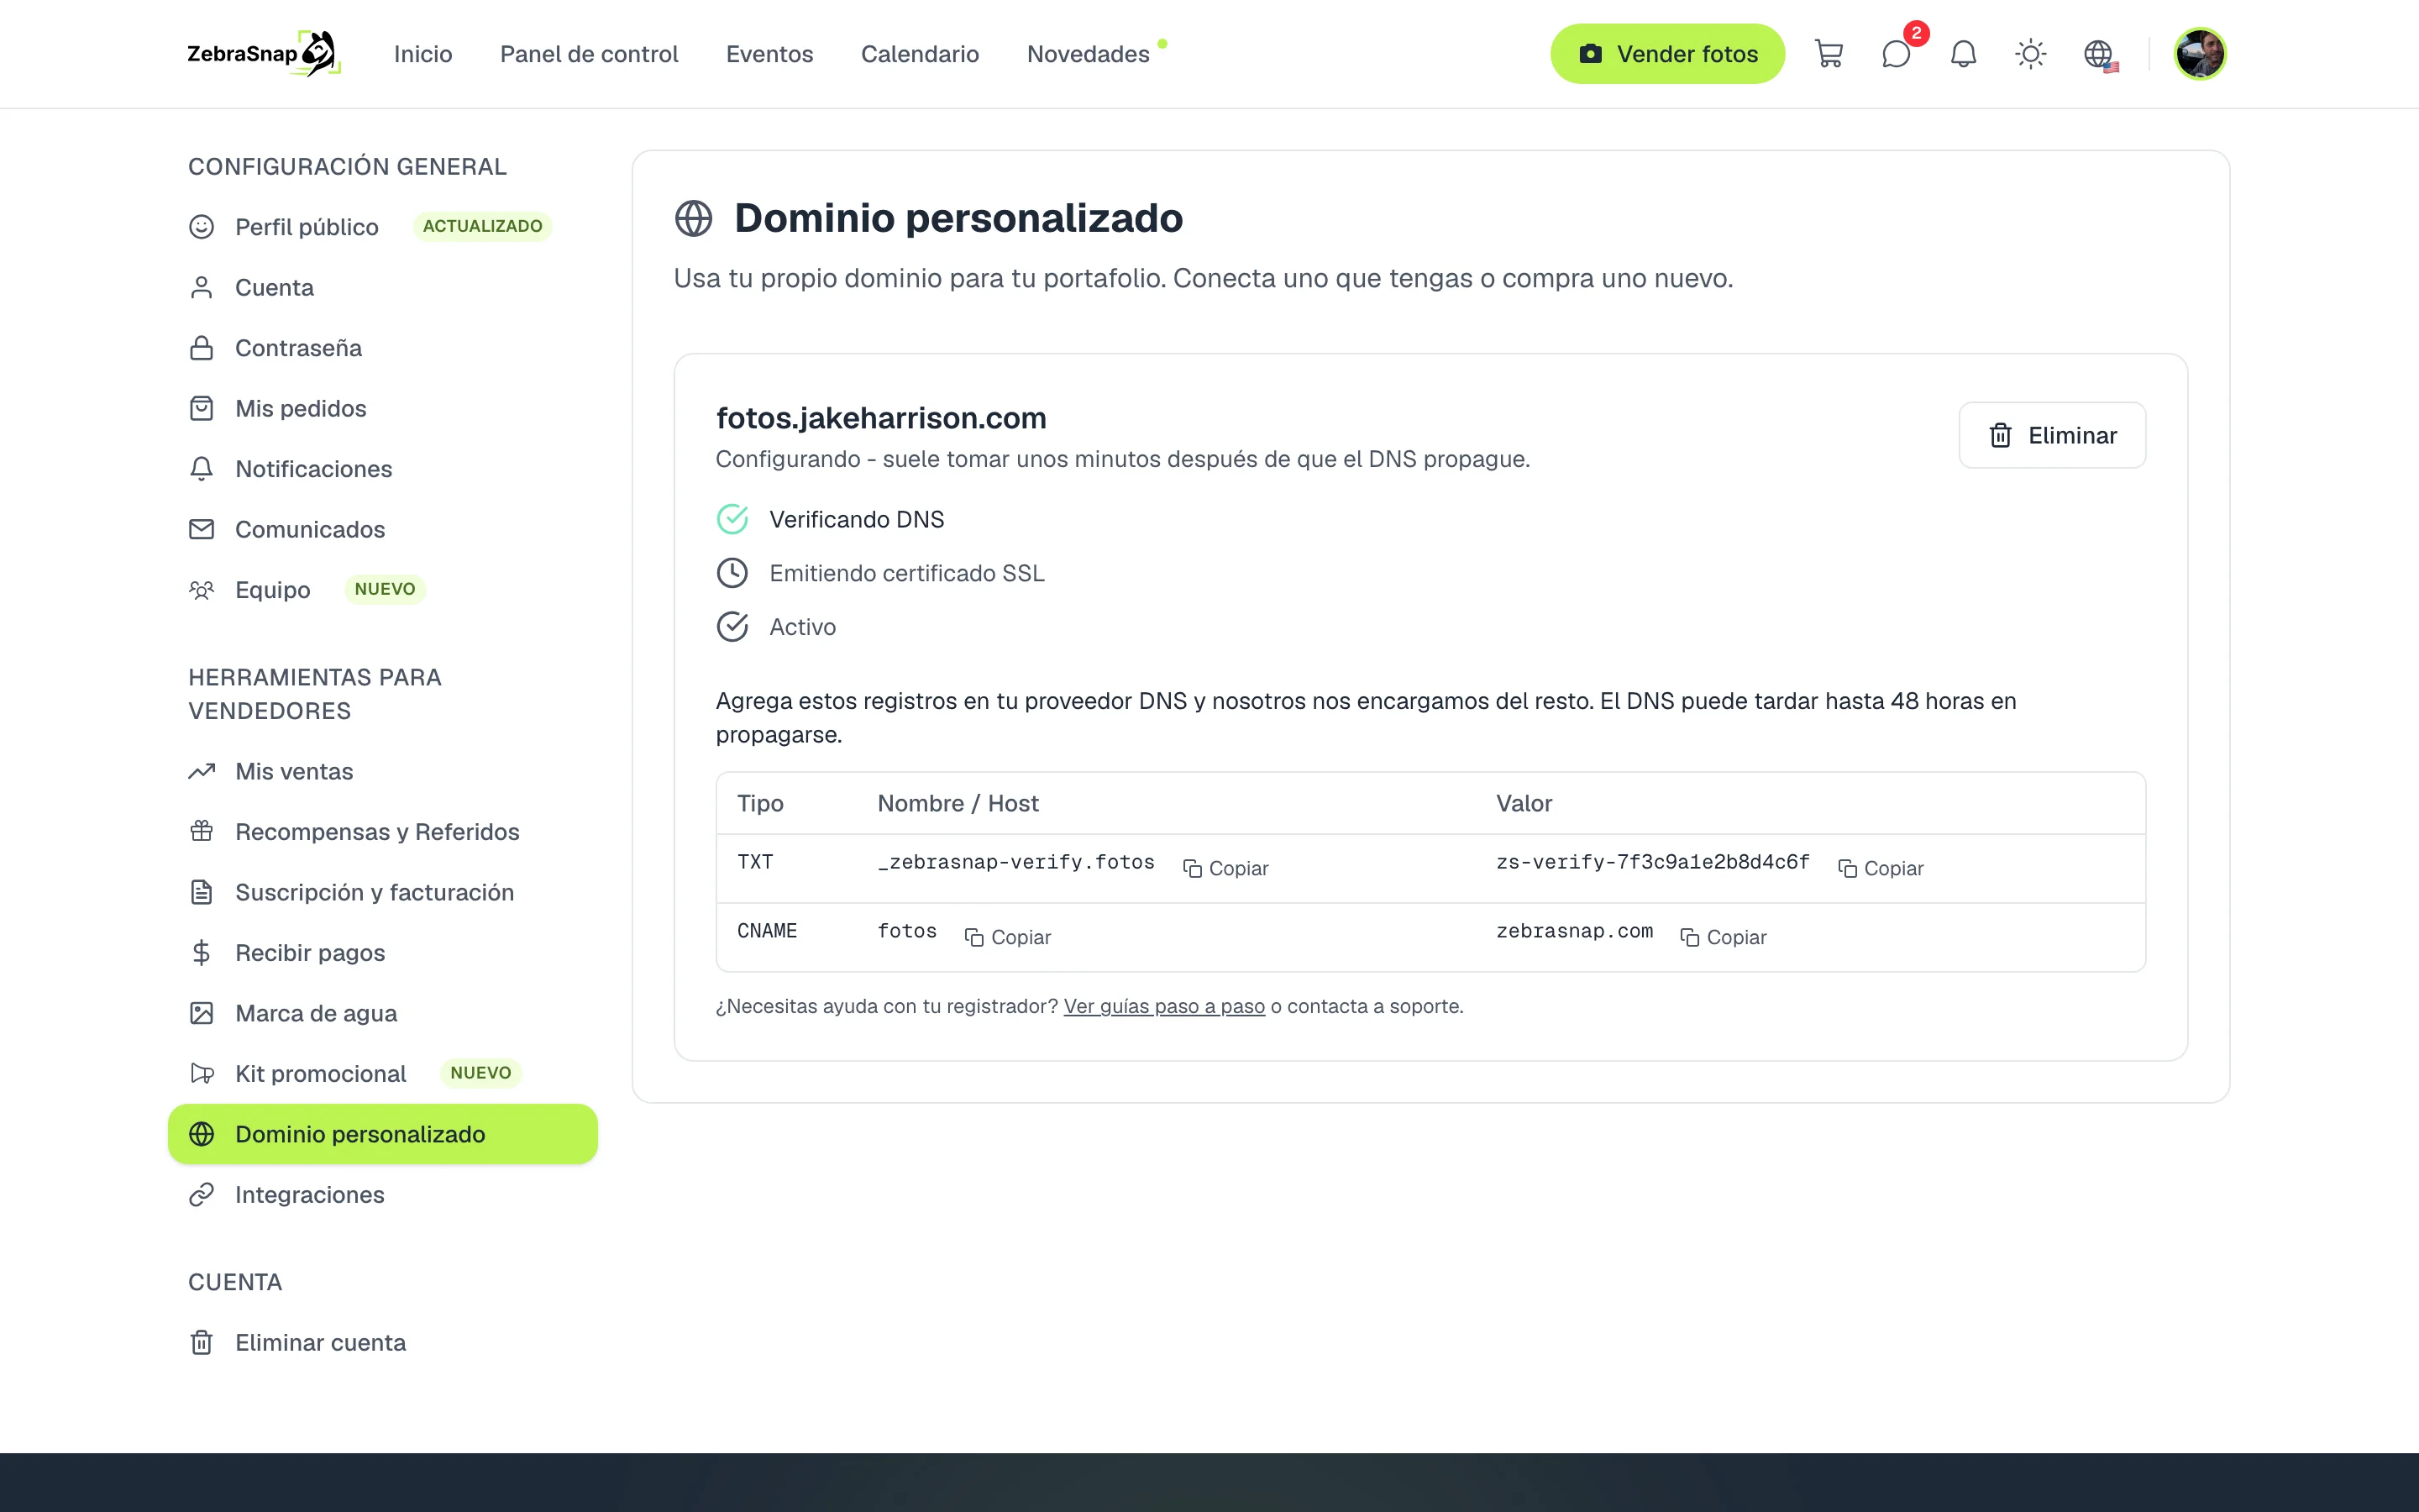Screen dimensions: 2419x1512
Task: Copy the fotos CNAME host
Action: point(1008,938)
